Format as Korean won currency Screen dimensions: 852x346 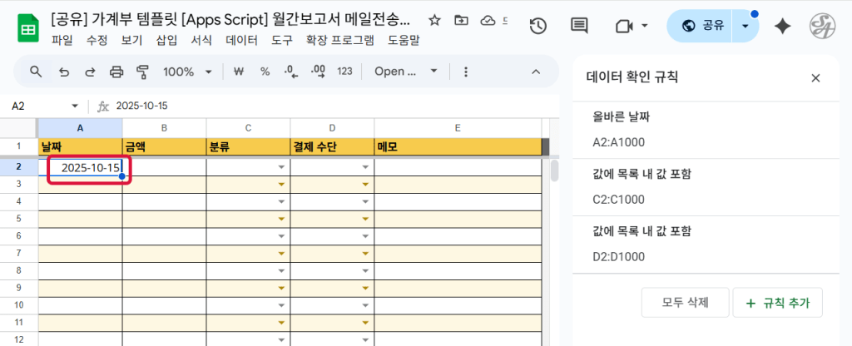[x=239, y=72]
